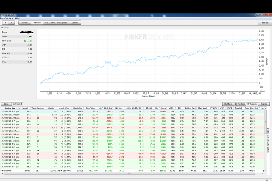Sort by Session Start column header
The width and height of the screenshot is (272, 181).
(x=11, y=108)
